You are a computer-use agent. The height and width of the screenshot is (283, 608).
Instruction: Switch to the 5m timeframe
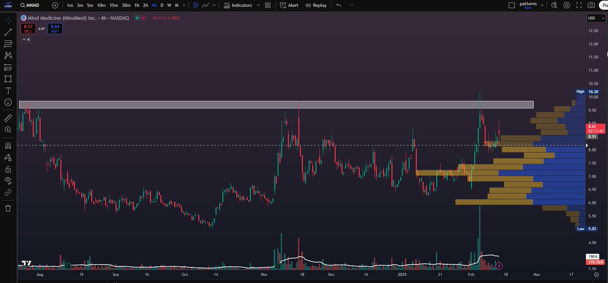[x=90, y=5]
